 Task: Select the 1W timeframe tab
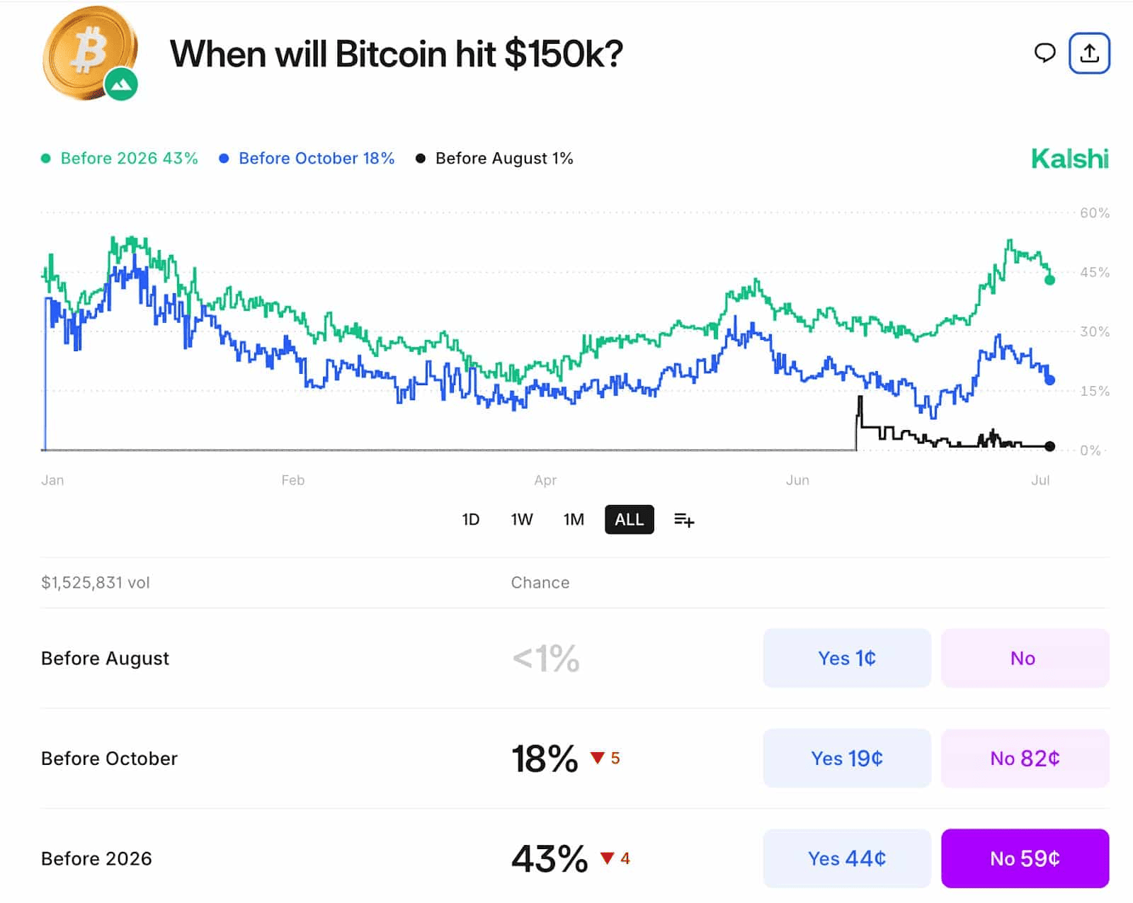click(x=522, y=519)
